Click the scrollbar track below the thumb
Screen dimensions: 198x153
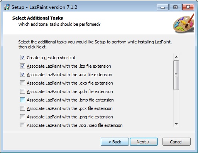176,105
